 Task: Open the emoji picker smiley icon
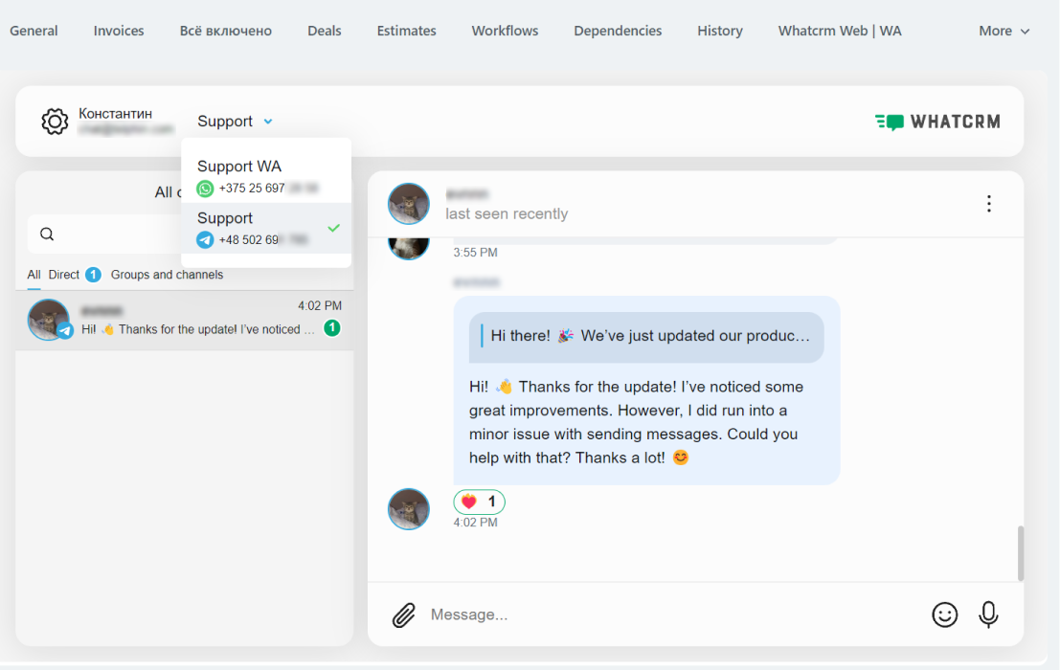click(944, 614)
